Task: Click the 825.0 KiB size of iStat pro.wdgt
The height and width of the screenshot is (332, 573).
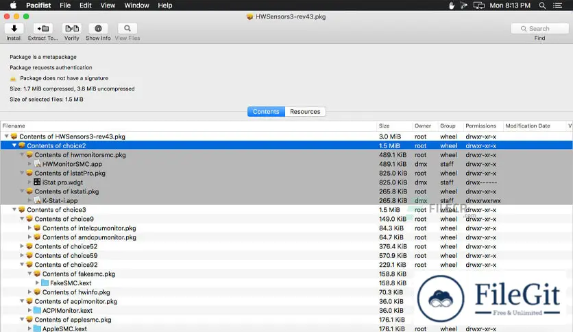Action: point(393,182)
